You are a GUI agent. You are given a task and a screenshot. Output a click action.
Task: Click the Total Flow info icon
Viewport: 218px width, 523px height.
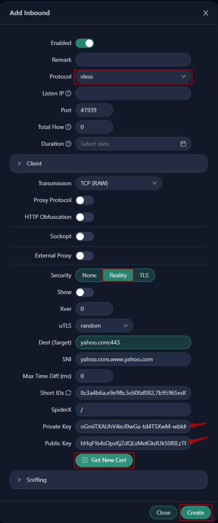pyautogui.click(x=68, y=127)
